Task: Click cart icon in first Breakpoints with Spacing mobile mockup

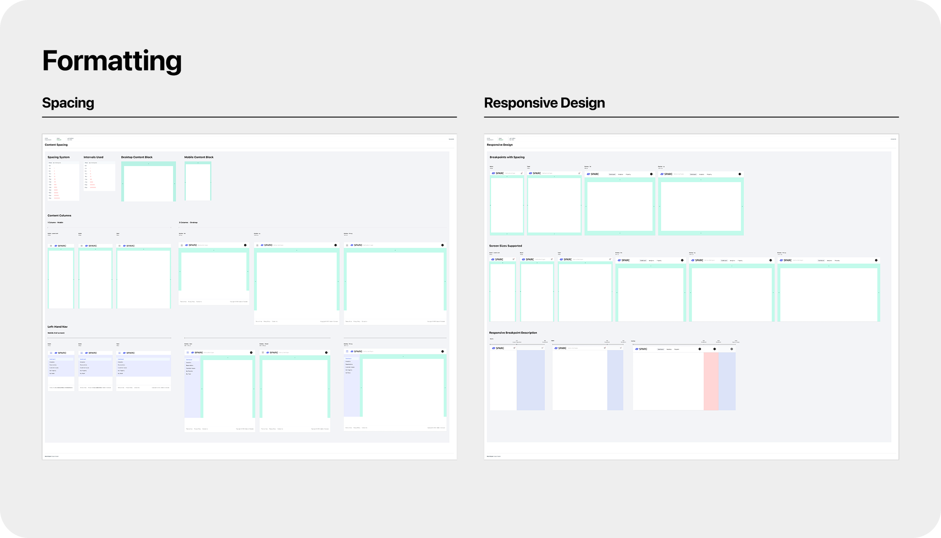Action: point(522,173)
